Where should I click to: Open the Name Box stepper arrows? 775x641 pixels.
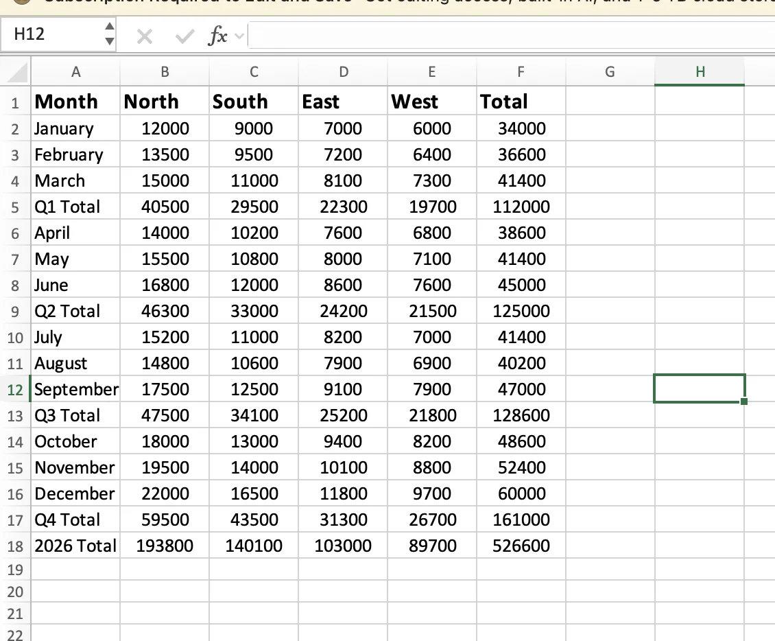(110, 34)
